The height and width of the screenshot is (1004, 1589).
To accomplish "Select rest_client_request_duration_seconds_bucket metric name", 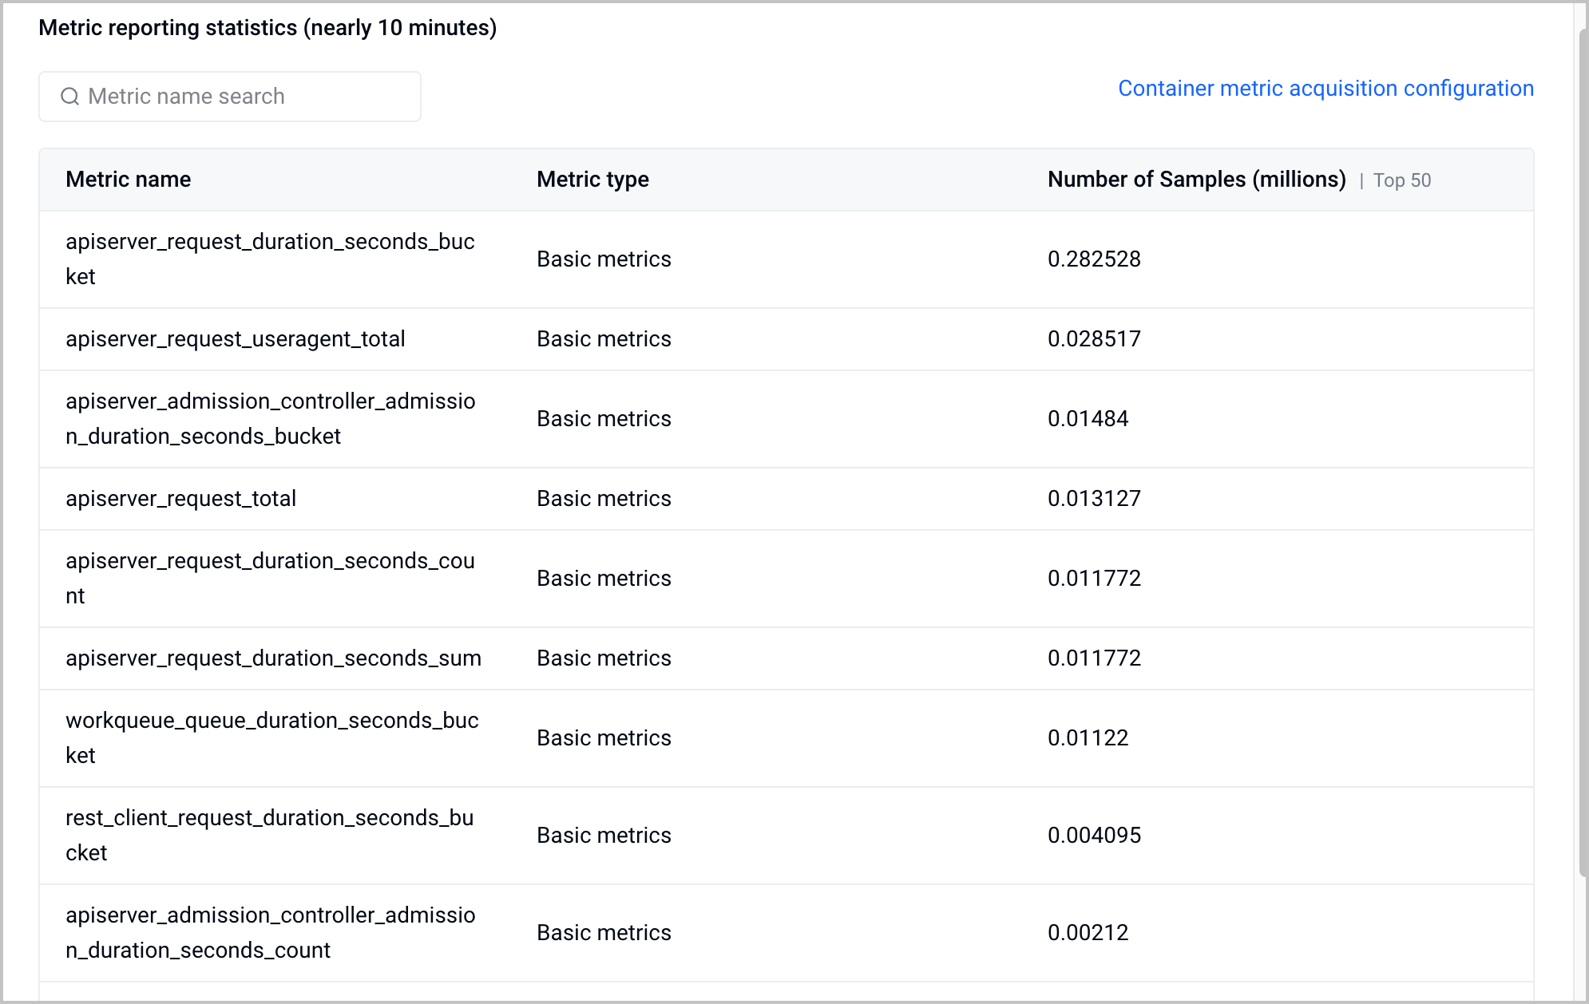I will click(270, 836).
